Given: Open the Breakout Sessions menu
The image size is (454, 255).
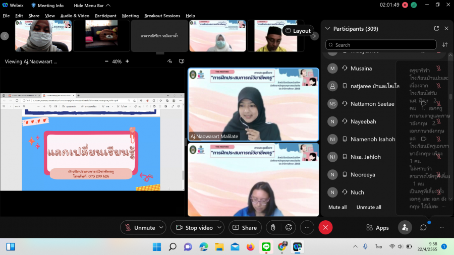Looking at the screenshot, I should tap(162, 16).
